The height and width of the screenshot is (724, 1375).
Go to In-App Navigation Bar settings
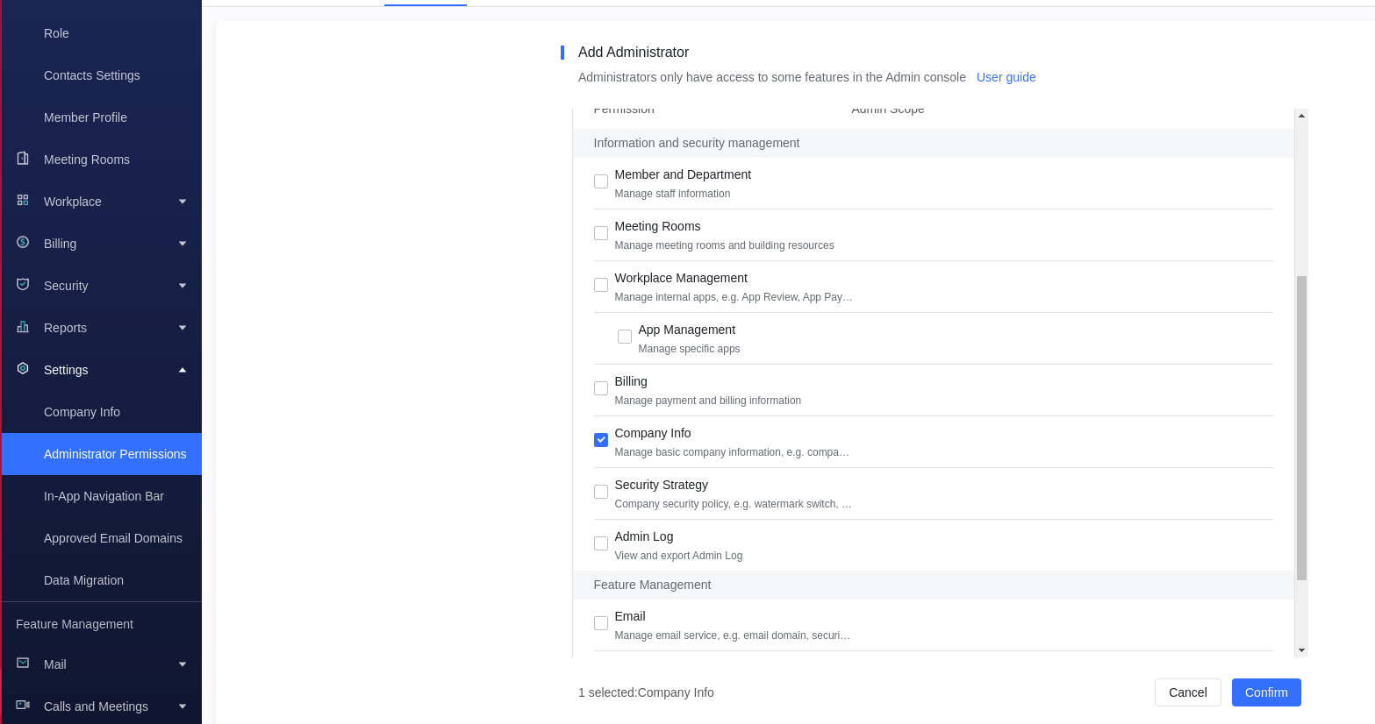(x=104, y=496)
